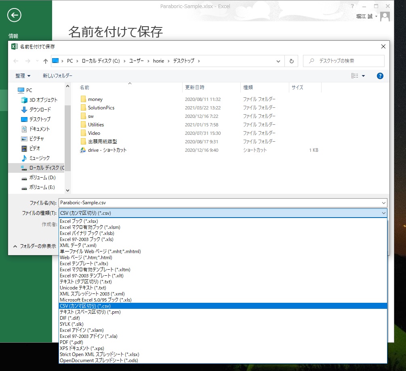Open the 整理 dropdown menu

(23, 76)
